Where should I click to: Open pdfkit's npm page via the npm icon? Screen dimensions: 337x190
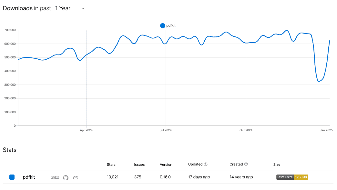[55, 177]
